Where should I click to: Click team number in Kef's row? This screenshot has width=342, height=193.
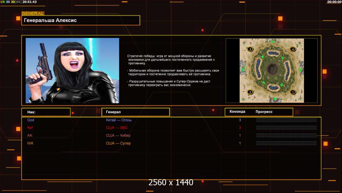pos(240,128)
